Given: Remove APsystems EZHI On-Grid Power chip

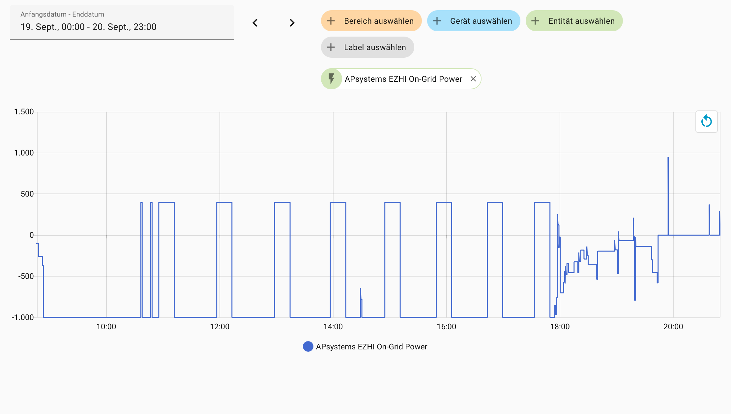Looking at the screenshot, I should click(473, 79).
